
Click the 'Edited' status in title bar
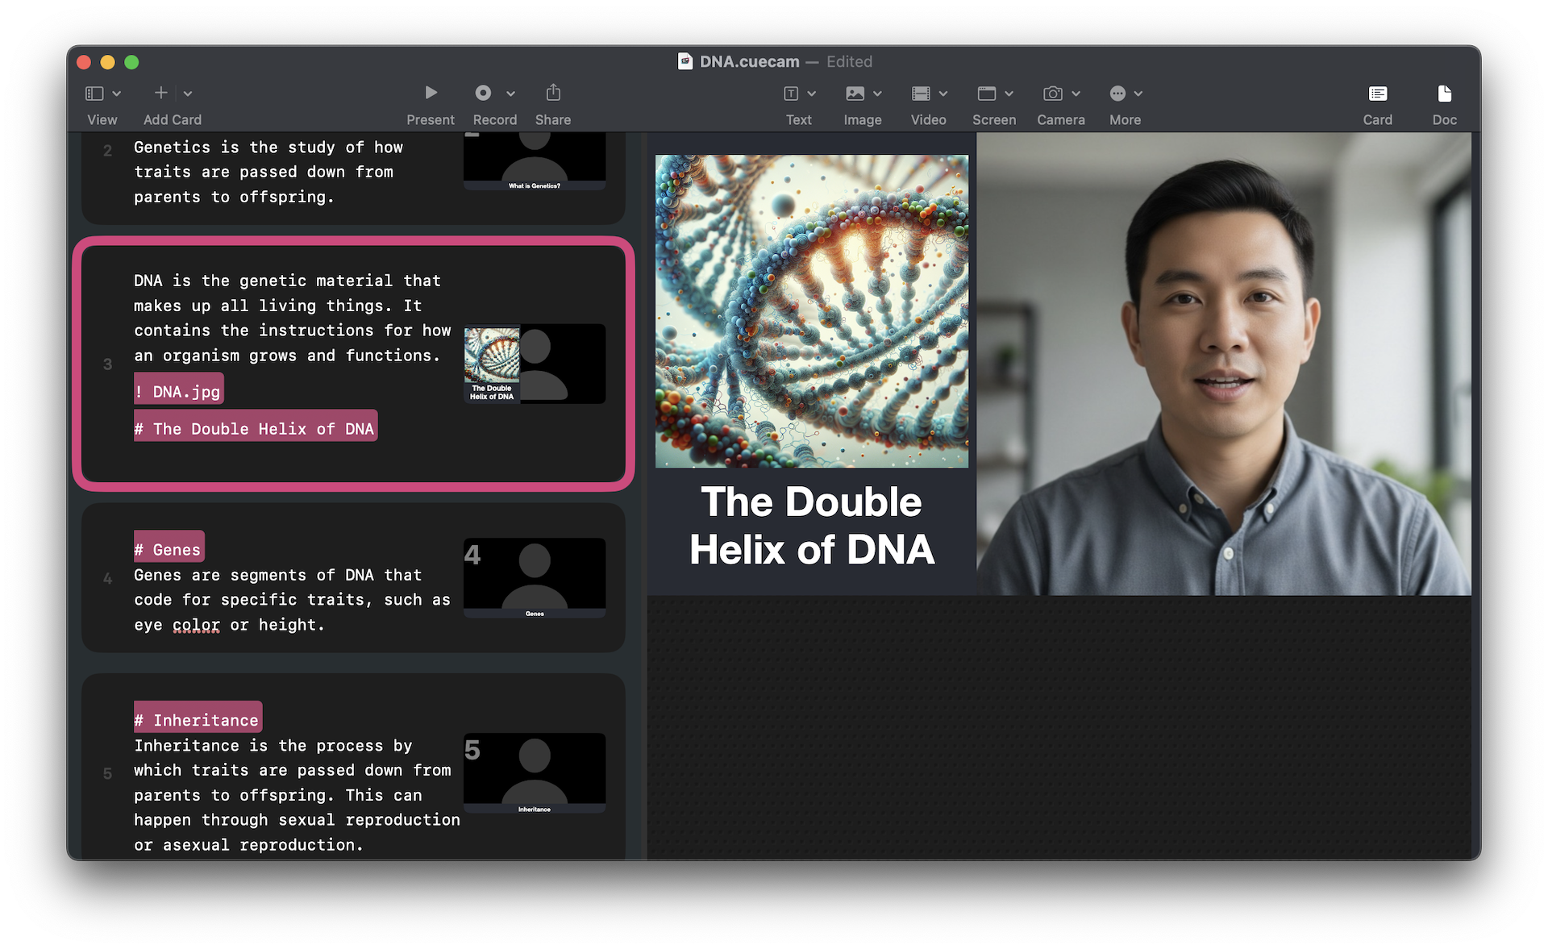tap(849, 61)
